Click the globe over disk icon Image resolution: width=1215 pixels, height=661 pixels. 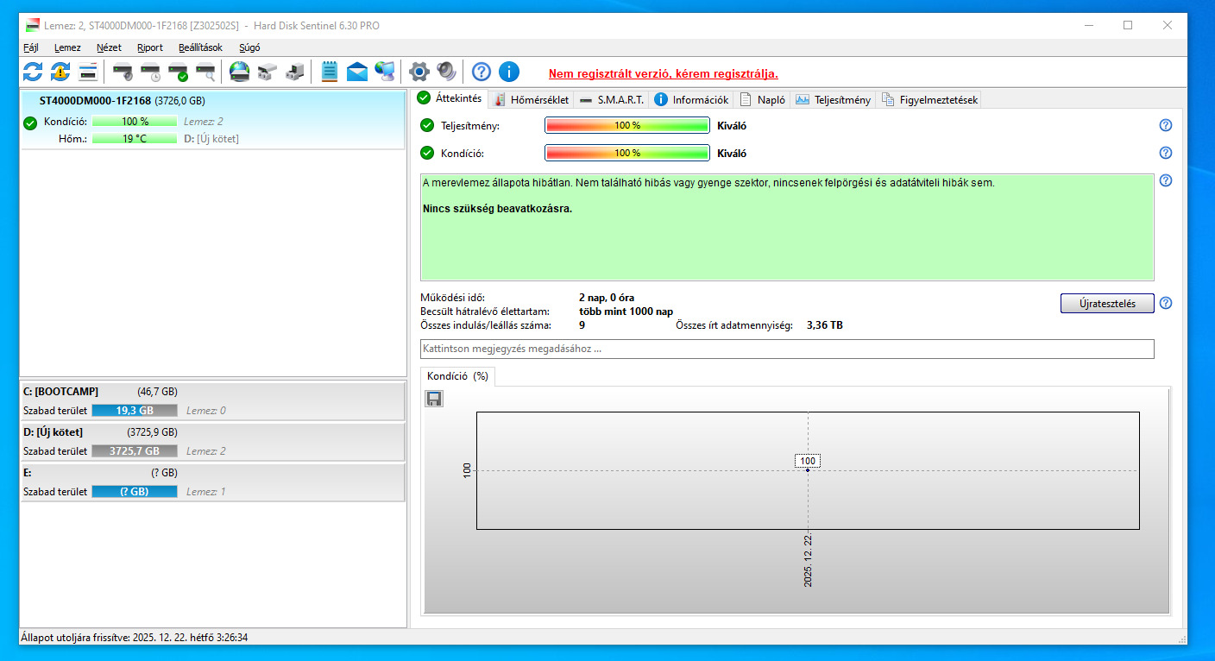pos(239,72)
